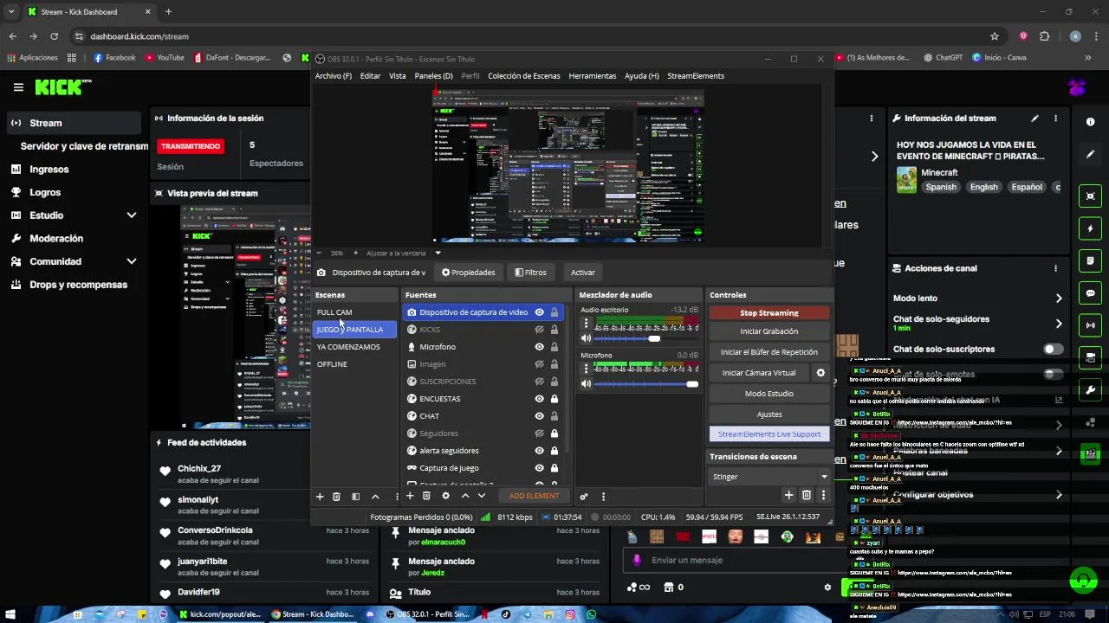The width and height of the screenshot is (1109, 623).
Task: Add a new source with the plus icon
Action: pos(410,496)
